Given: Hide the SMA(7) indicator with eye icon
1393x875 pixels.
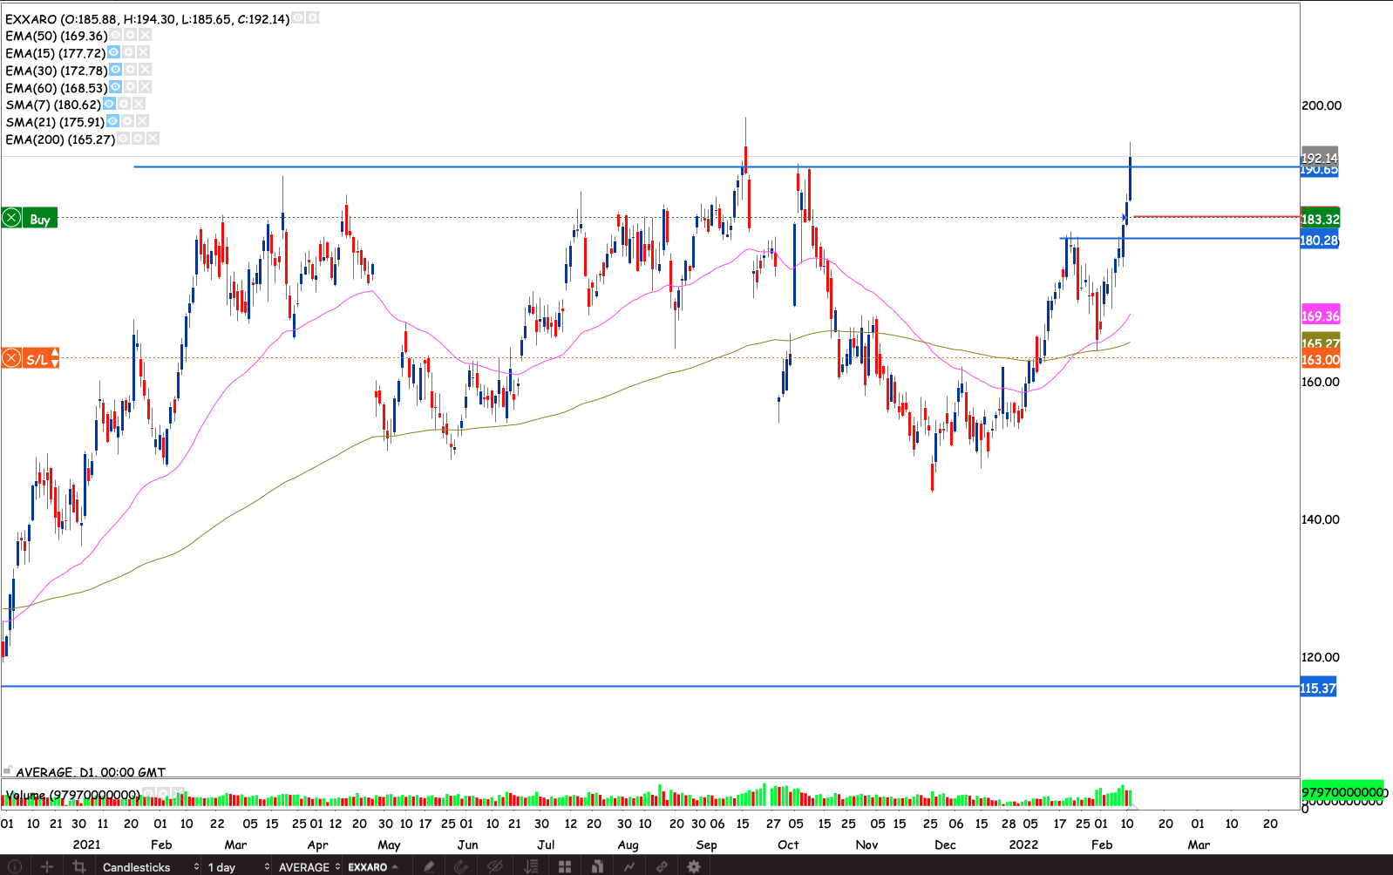Looking at the screenshot, I should pos(109,105).
